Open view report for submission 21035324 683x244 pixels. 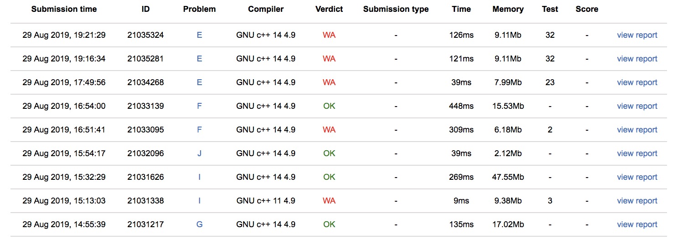coord(636,35)
